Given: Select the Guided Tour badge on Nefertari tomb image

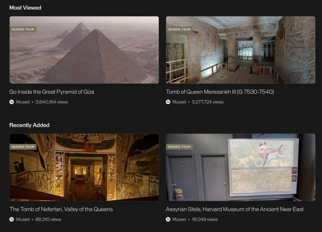Looking at the screenshot, I should [23, 147].
